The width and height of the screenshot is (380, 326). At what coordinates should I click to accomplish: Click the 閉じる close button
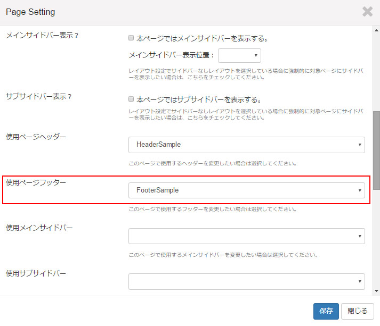click(x=358, y=311)
